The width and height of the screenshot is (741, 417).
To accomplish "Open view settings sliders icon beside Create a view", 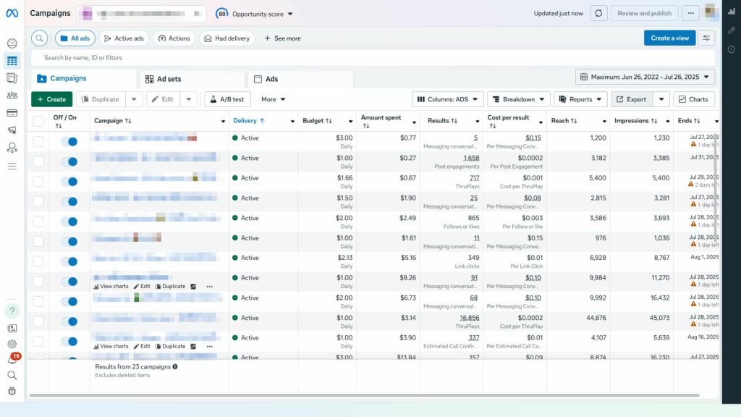I will [707, 38].
